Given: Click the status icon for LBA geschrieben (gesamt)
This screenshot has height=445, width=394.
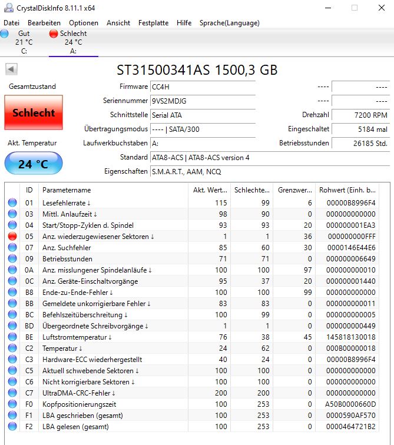Looking at the screenshot, I should click(x=12, y=415).
